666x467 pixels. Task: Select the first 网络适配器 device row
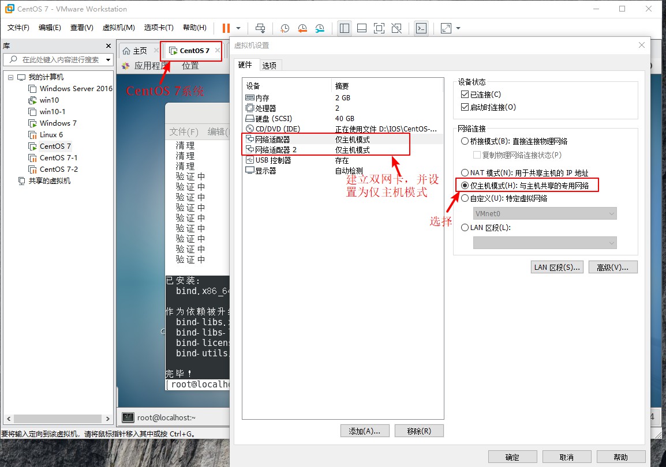tap(343, 140)
